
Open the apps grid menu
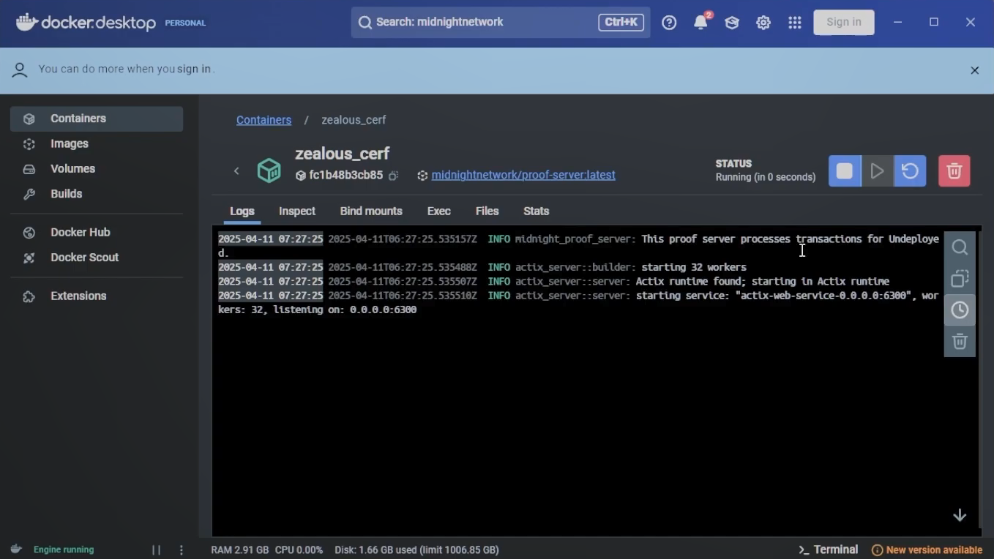coord(795,22)
